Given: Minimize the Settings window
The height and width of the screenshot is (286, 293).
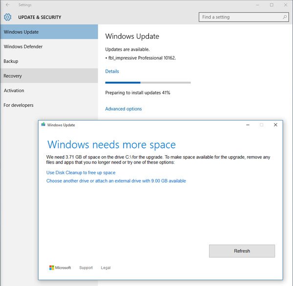Looking at the screenshot, I should coord(258,5).
